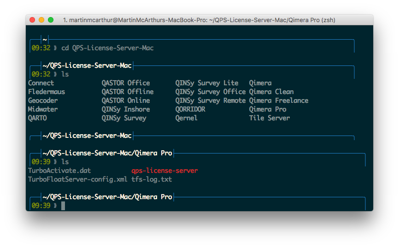Click the first 09:32 prompt timestamp

41,48
